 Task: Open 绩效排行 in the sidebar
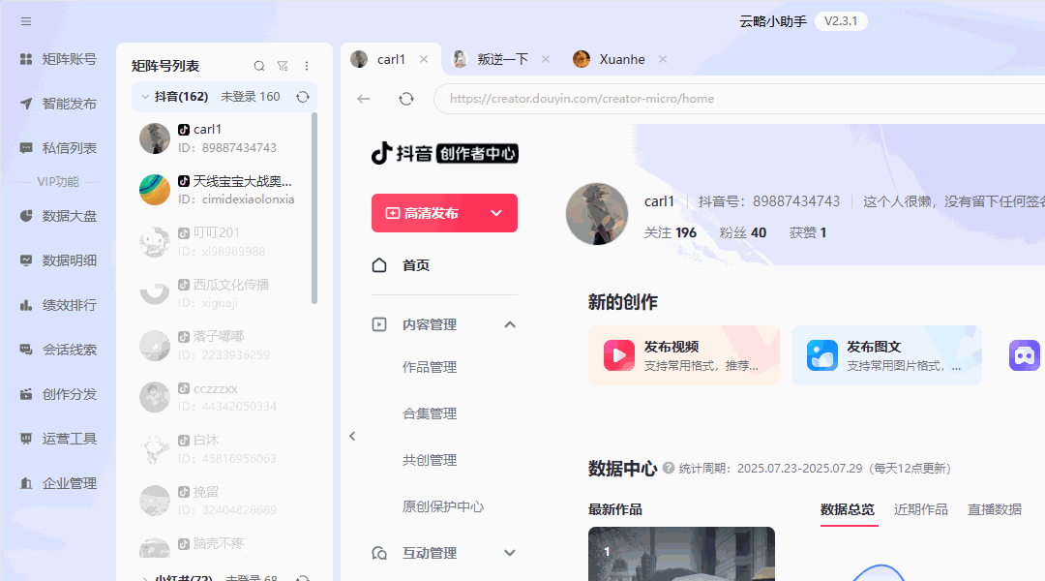click(x=59, y=305)
